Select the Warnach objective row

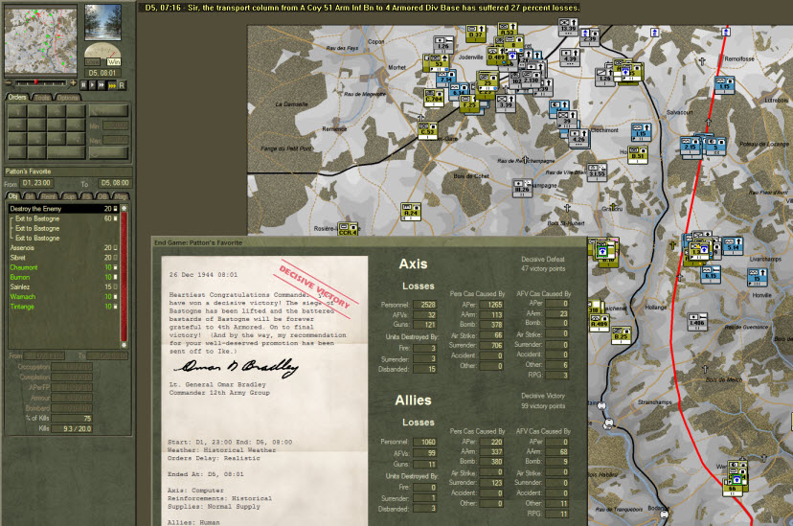pyautogui.click(x=64, y=296)
